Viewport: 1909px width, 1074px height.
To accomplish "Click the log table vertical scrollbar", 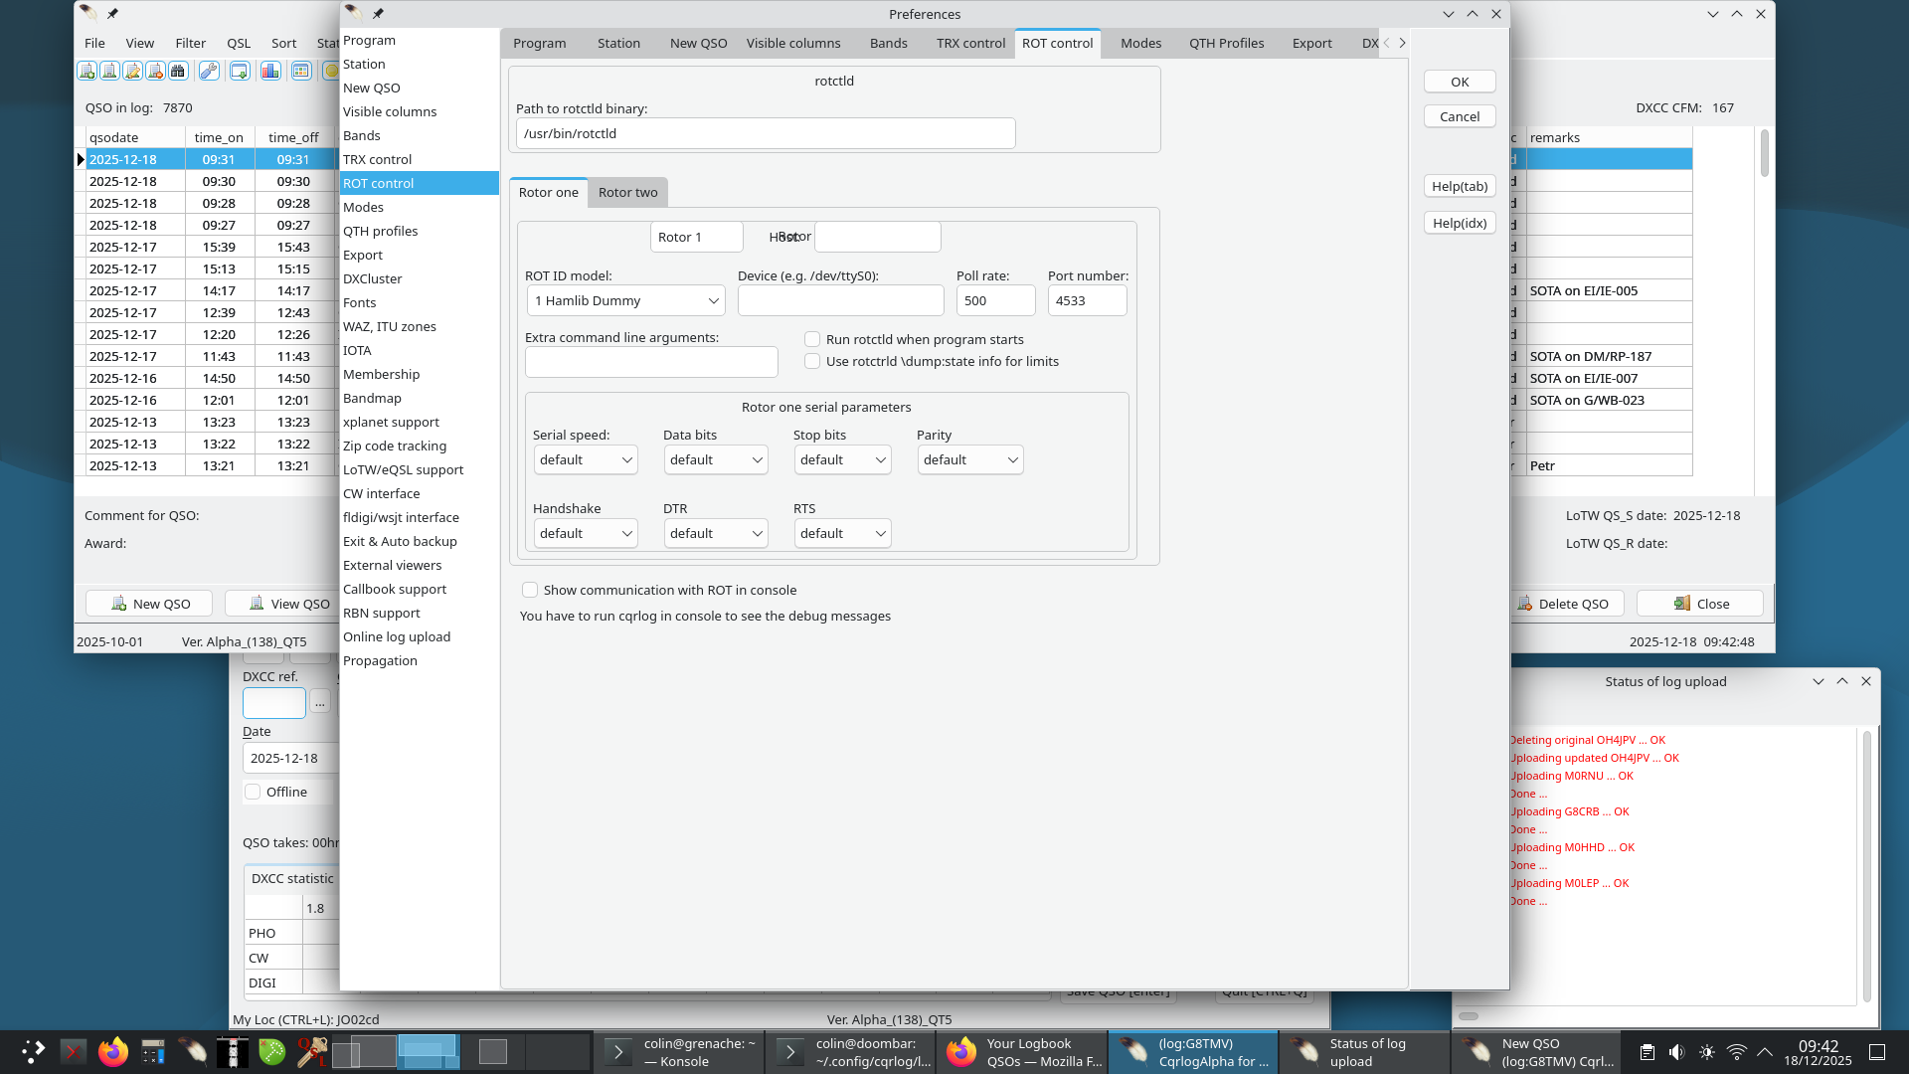I will pos(1764,155).
